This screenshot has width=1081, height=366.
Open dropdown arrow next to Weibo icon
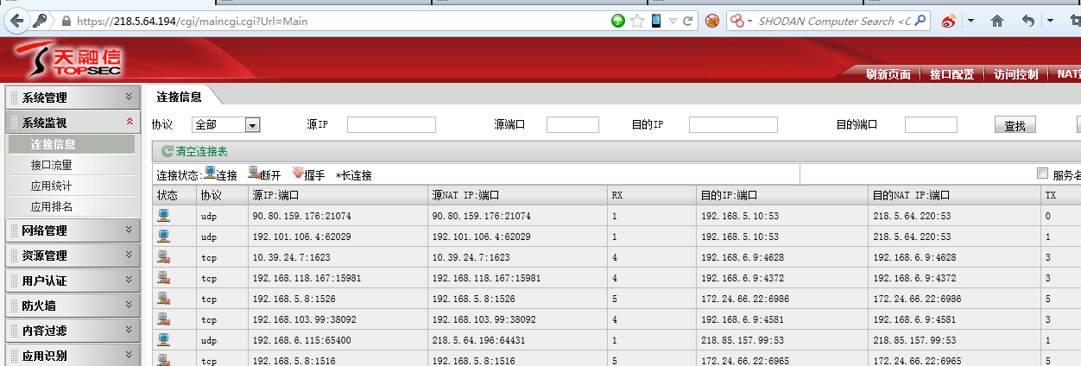970,21
